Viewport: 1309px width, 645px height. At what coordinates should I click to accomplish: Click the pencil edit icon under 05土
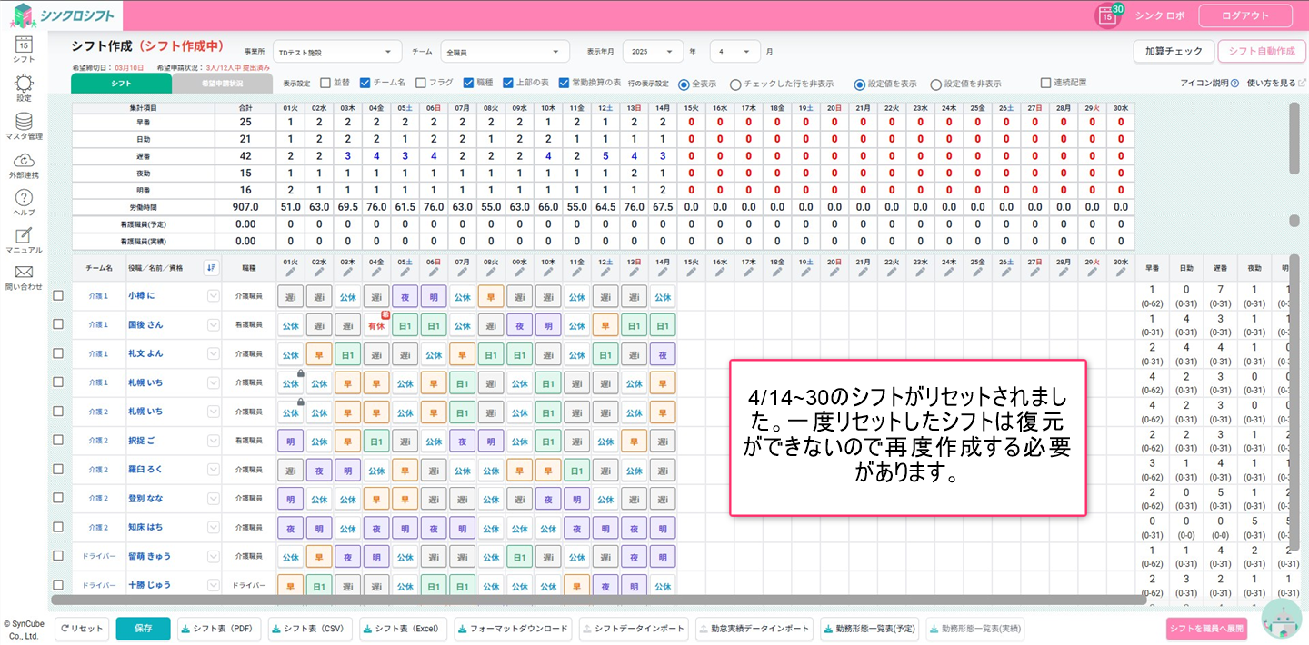pos(405,272)
